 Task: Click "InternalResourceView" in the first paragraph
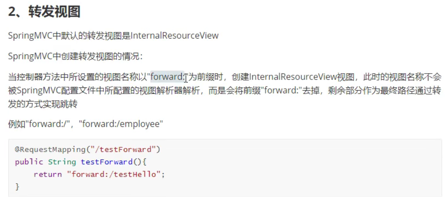coord(174,35)
